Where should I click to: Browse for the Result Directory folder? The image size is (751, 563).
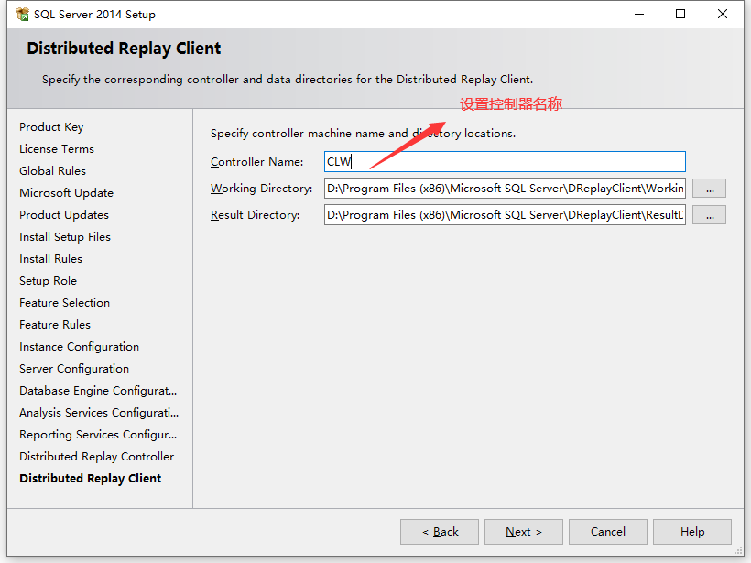click(x=710, y=215)
